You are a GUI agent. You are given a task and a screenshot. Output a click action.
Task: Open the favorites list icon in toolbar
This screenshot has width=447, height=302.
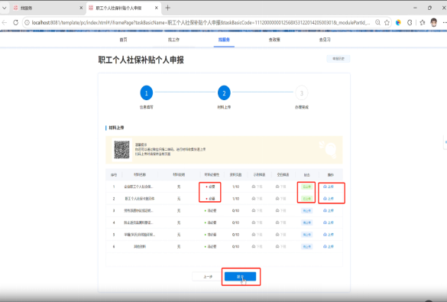[x=423, y=22]
